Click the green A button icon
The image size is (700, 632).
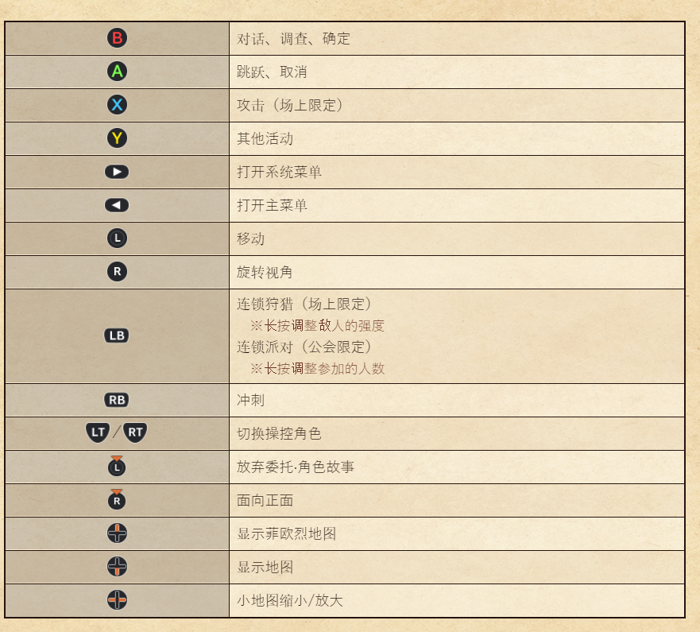(x=117, y=72)
